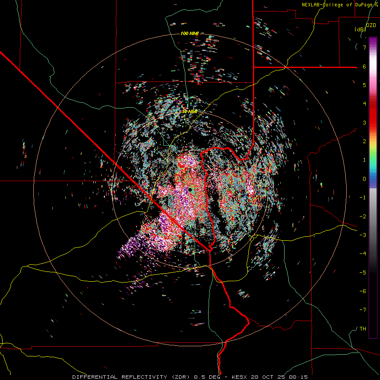Click the 5 value on the color scale

pos(364,85)
